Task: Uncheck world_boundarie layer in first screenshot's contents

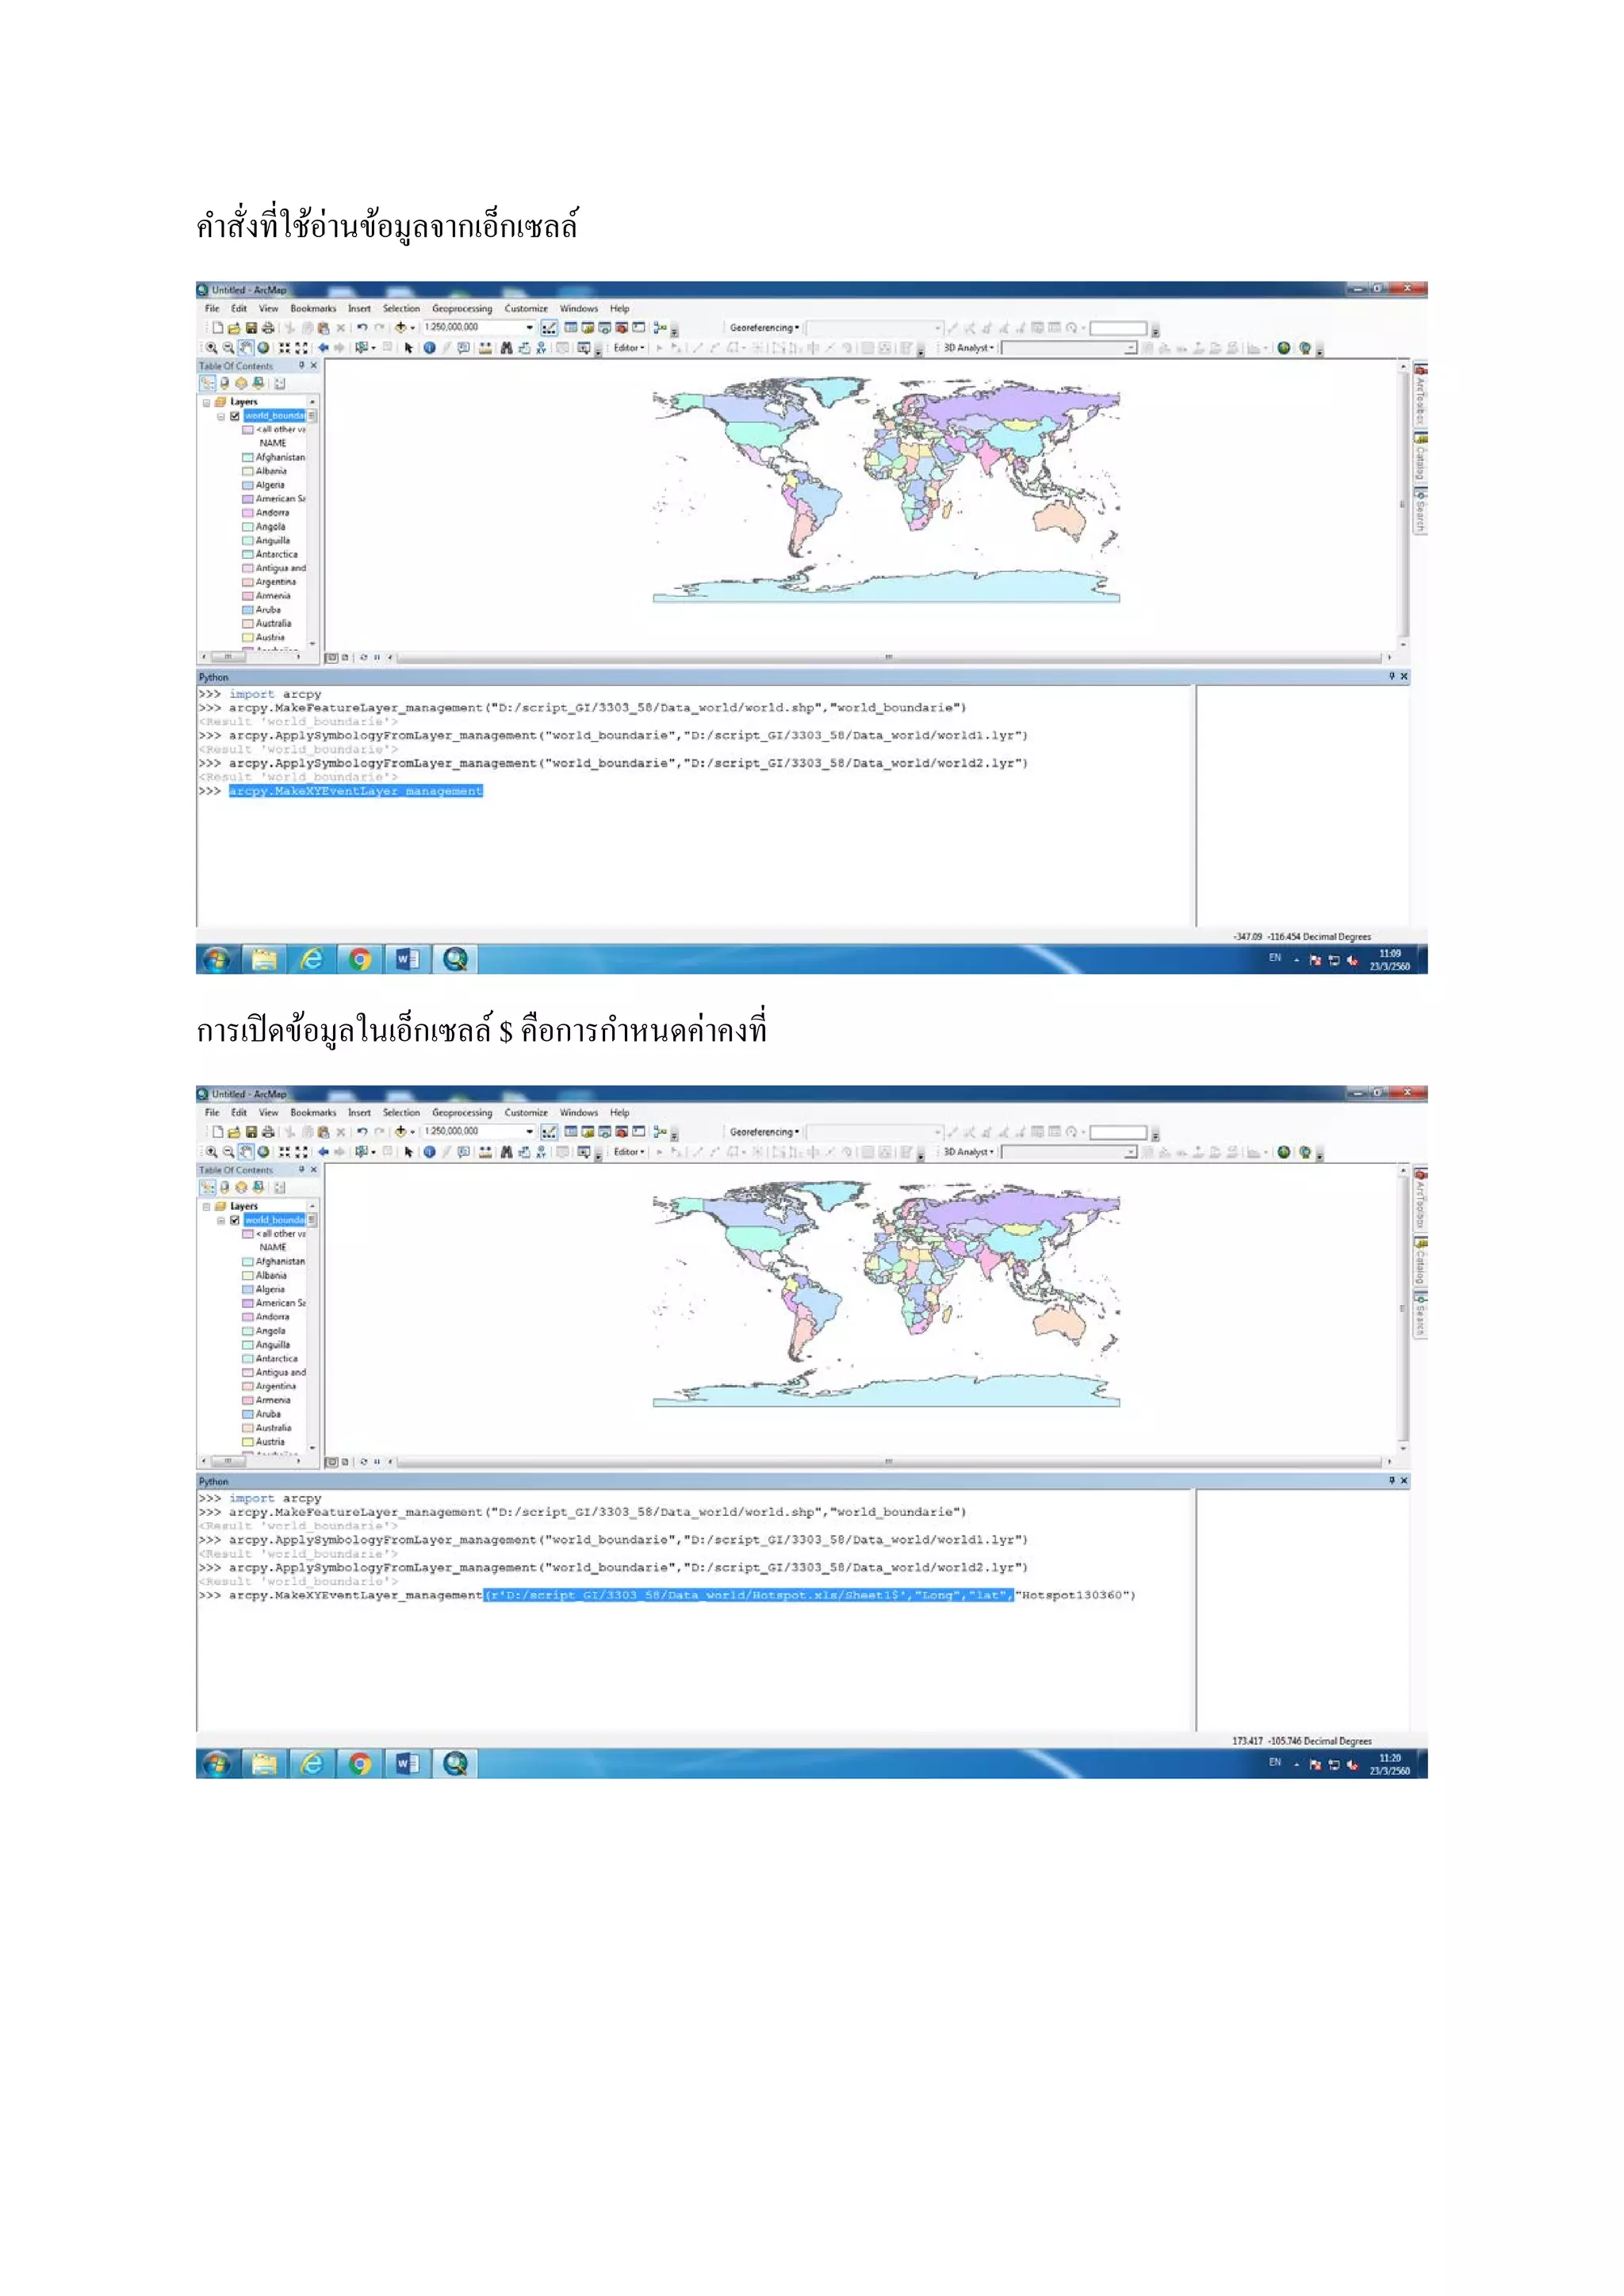Action: [235, 416]
